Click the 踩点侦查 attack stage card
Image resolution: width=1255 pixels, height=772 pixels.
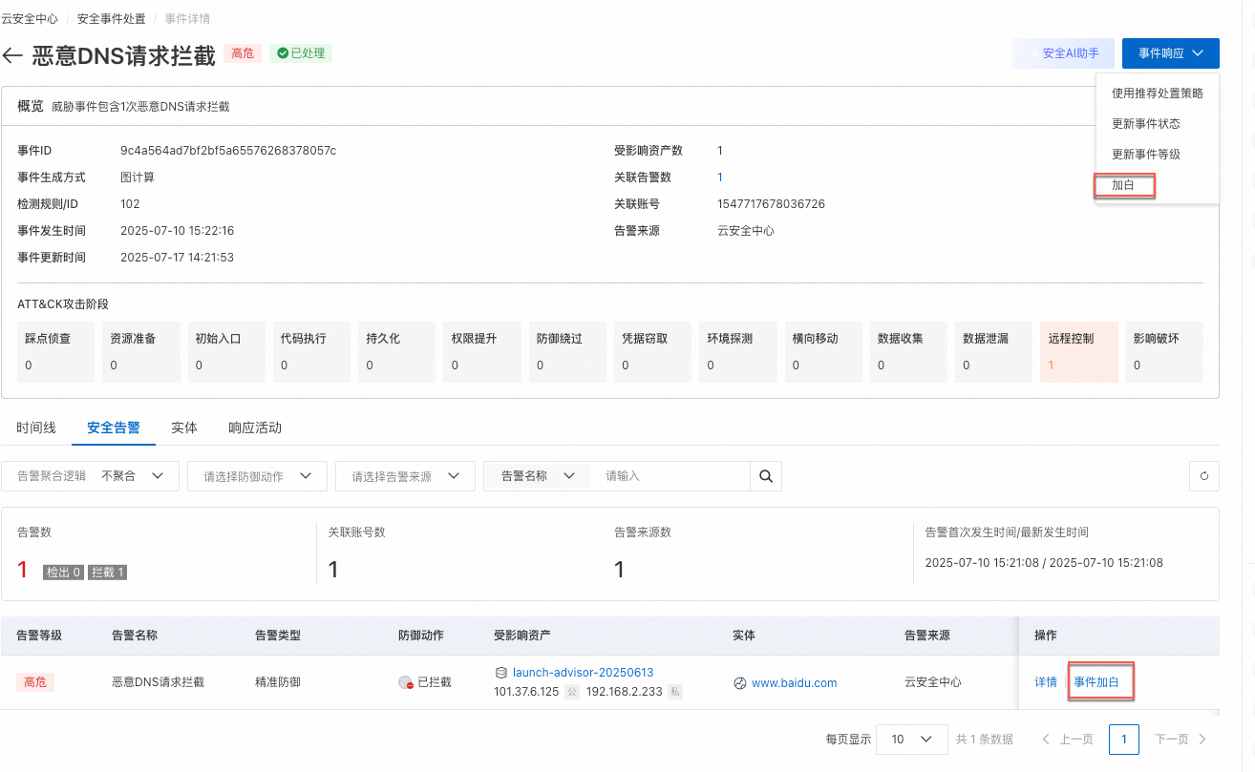coord(56,352)
